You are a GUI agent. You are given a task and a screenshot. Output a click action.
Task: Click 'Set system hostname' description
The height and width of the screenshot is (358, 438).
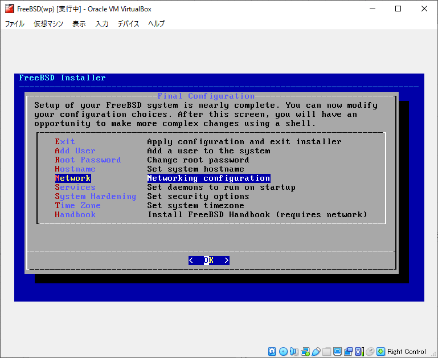point(195,169)
